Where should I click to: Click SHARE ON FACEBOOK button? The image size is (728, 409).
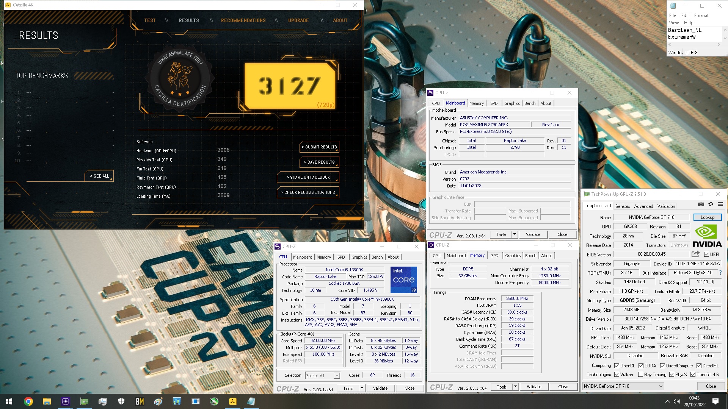coord(308,177)
